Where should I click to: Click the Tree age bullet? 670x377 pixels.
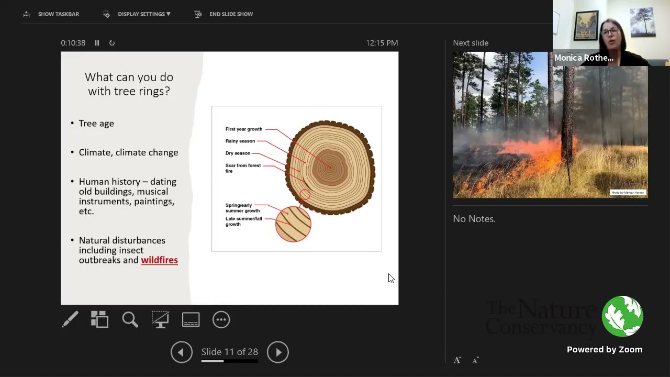point(96,124)
